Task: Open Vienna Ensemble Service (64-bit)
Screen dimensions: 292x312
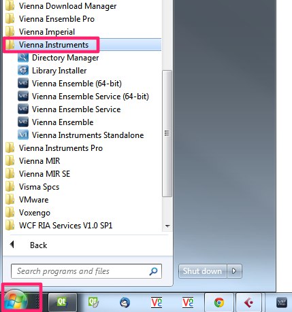Action: pyautogui.click(x=83, y=97)
